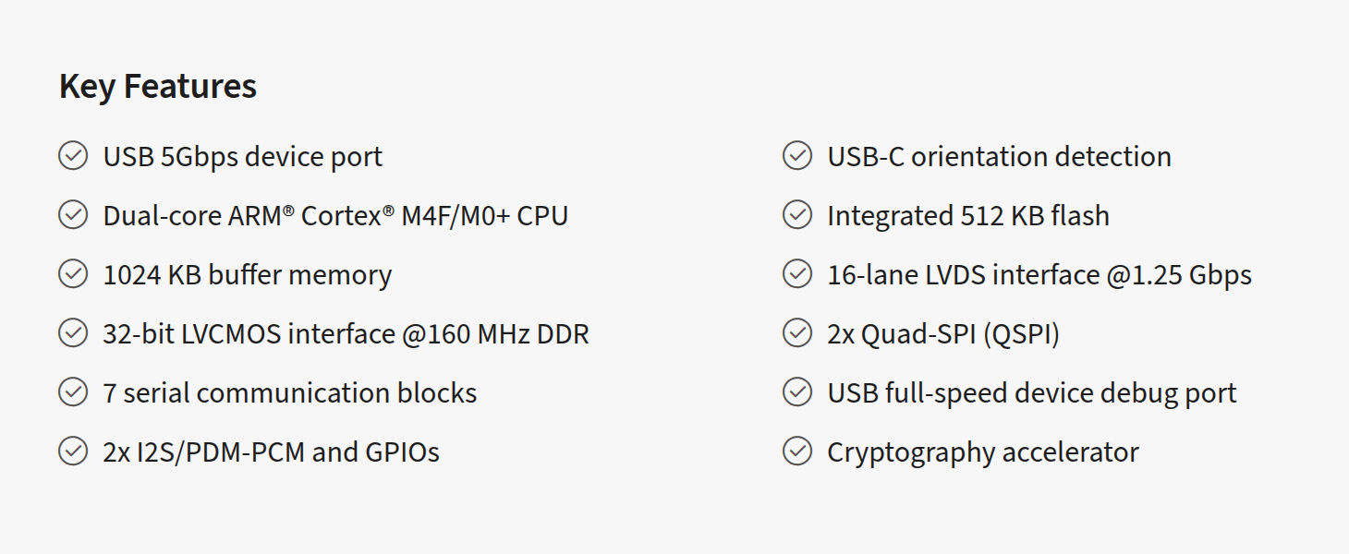Viewport: 1349px width, 554px height.
Task: Select the USB 5Gbps device port text
Action: 242,157
